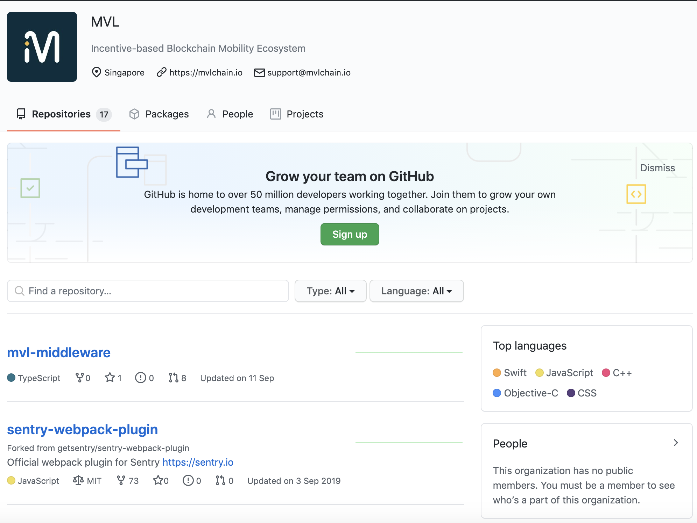Filter by Swift language color dot
Screen dimensions: 697x523
click(497, 373)
